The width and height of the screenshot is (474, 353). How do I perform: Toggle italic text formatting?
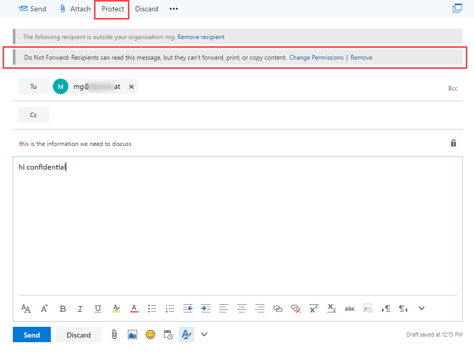[80, 308]
